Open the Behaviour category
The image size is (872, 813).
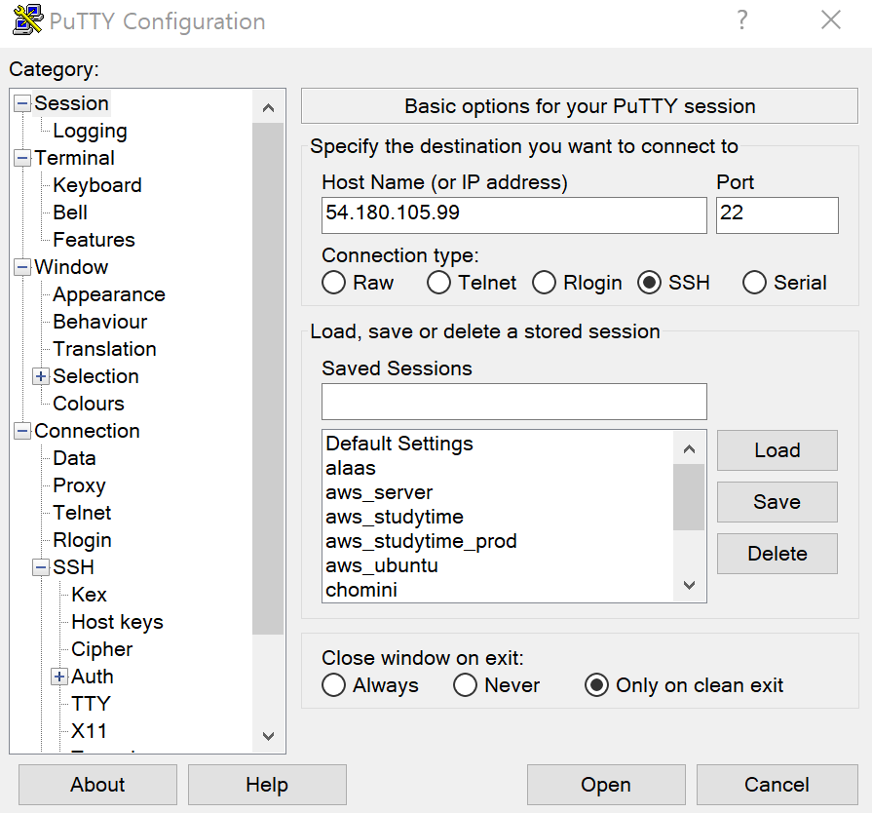(100, 322)
